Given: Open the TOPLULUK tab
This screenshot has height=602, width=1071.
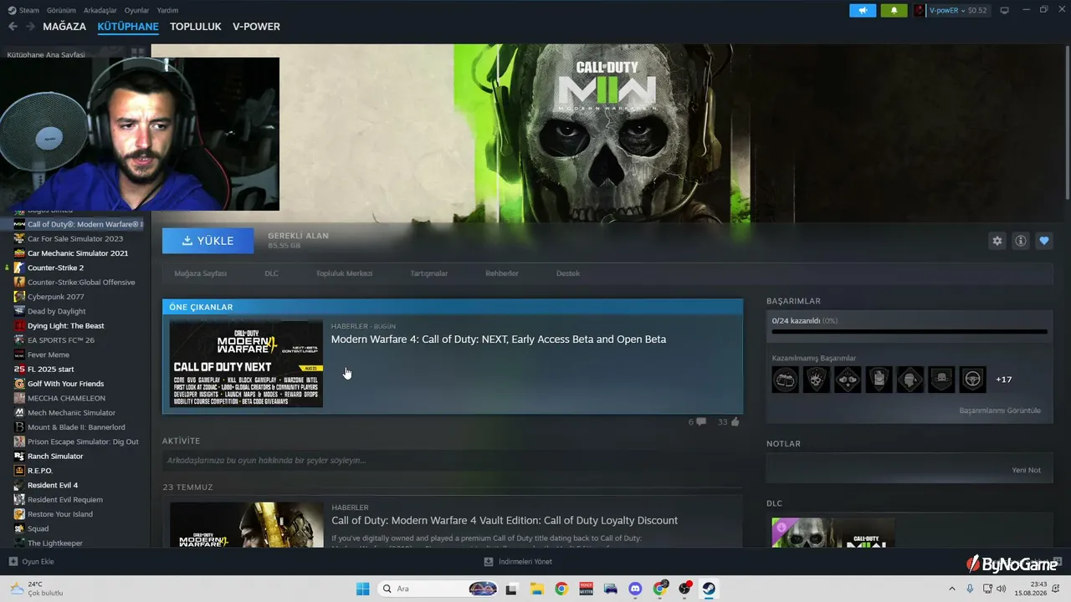Looking at the screenshot, I should (196, 27).
